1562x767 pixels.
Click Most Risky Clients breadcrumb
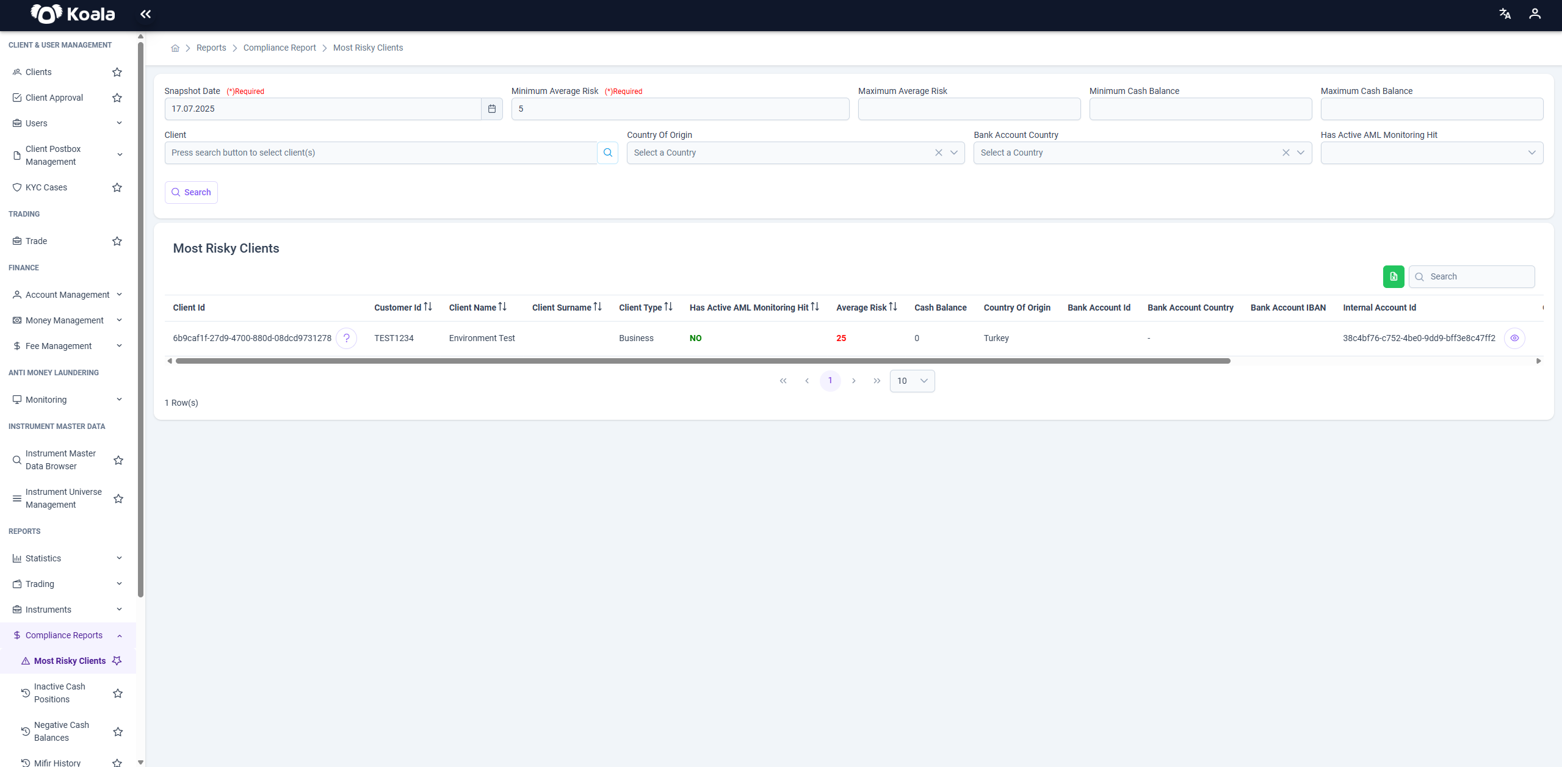368,48
